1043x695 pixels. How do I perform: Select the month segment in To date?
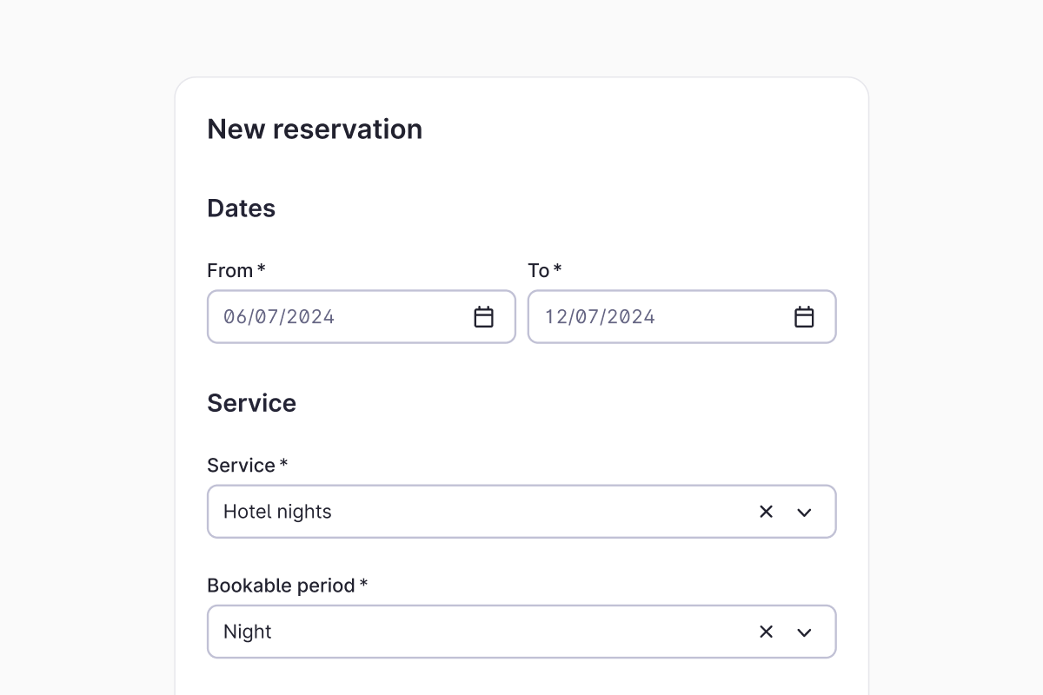pos(588,317)
